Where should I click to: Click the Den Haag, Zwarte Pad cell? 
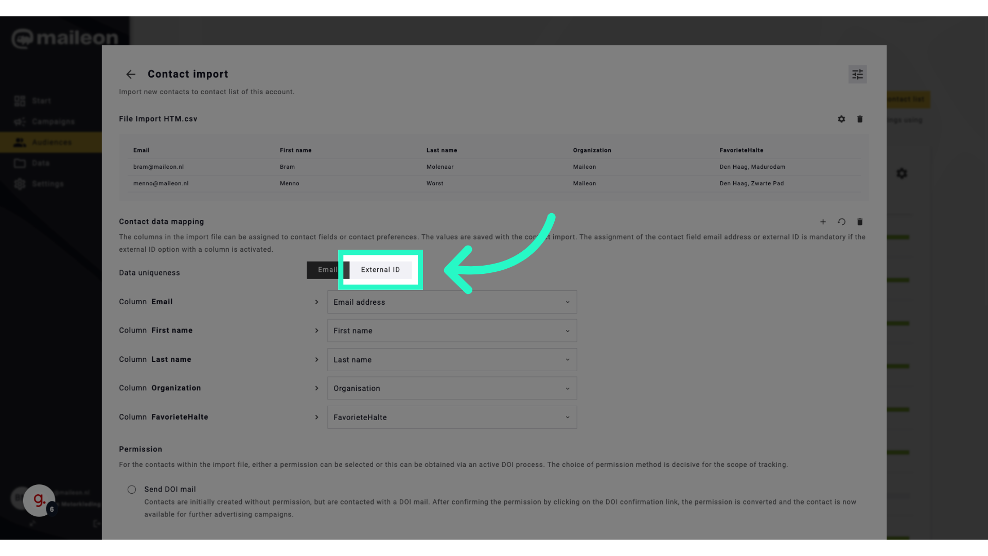coord(751,183)
